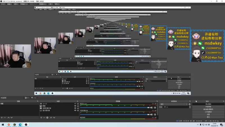Click the audio mixer vertical scrollbar
This screenshot has width=225, height=127.
click(x=158, y=110)
